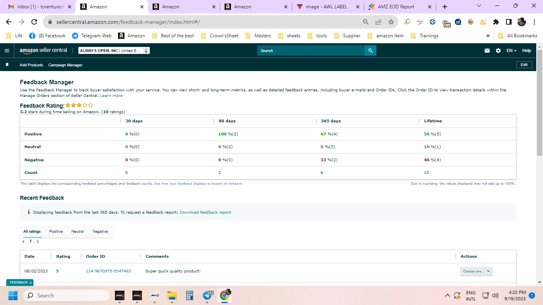This screenshot has width=543, height=305.
Task: Open Telegram from the taskbar
Action: 207,295
